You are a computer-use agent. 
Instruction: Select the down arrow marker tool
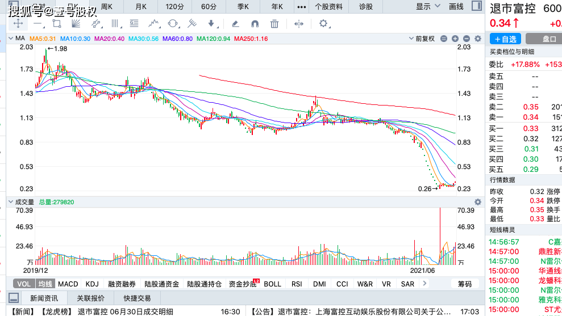click(x=211, y=24)
